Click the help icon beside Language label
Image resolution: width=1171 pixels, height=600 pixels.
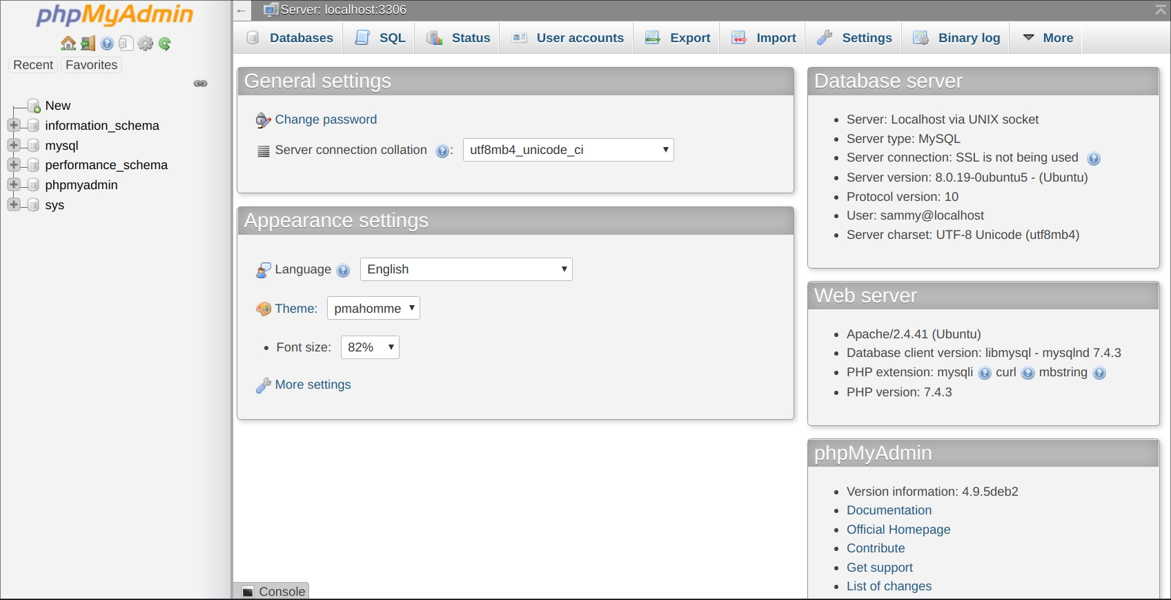tap(343, 271)
